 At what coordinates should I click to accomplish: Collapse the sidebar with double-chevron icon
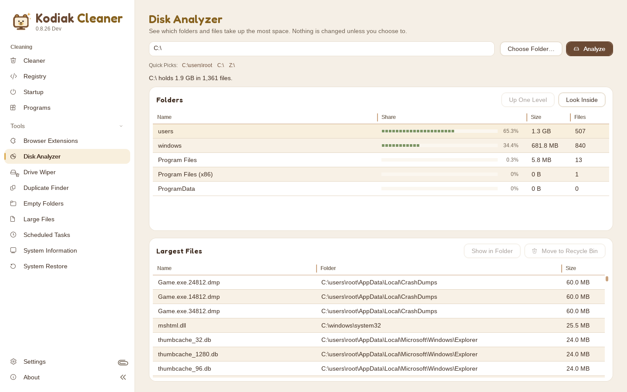tap(123, 377)
